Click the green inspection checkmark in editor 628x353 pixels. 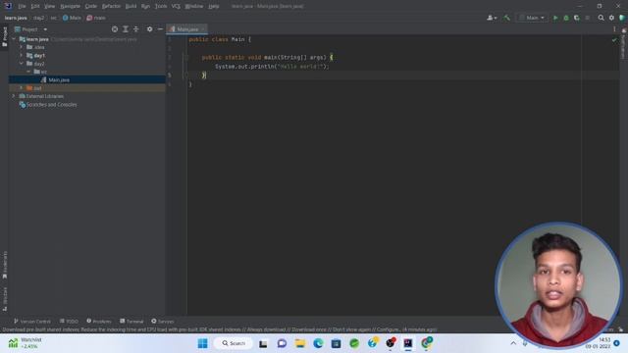click(614, 40)
